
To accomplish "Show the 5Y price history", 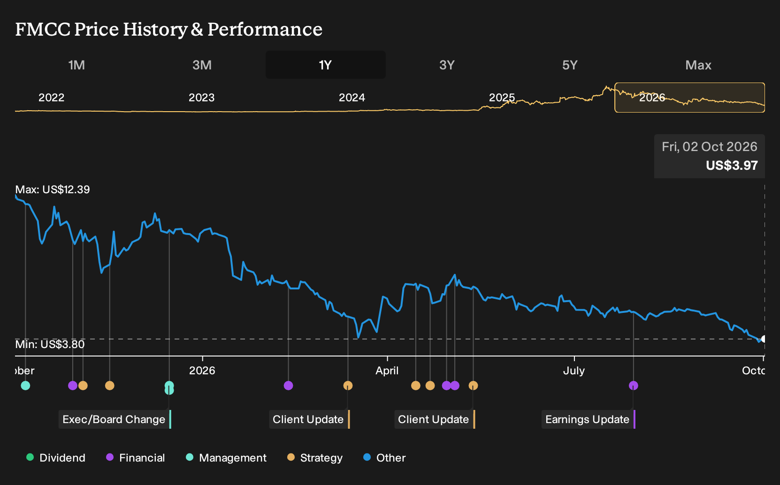I will [570, 65].
